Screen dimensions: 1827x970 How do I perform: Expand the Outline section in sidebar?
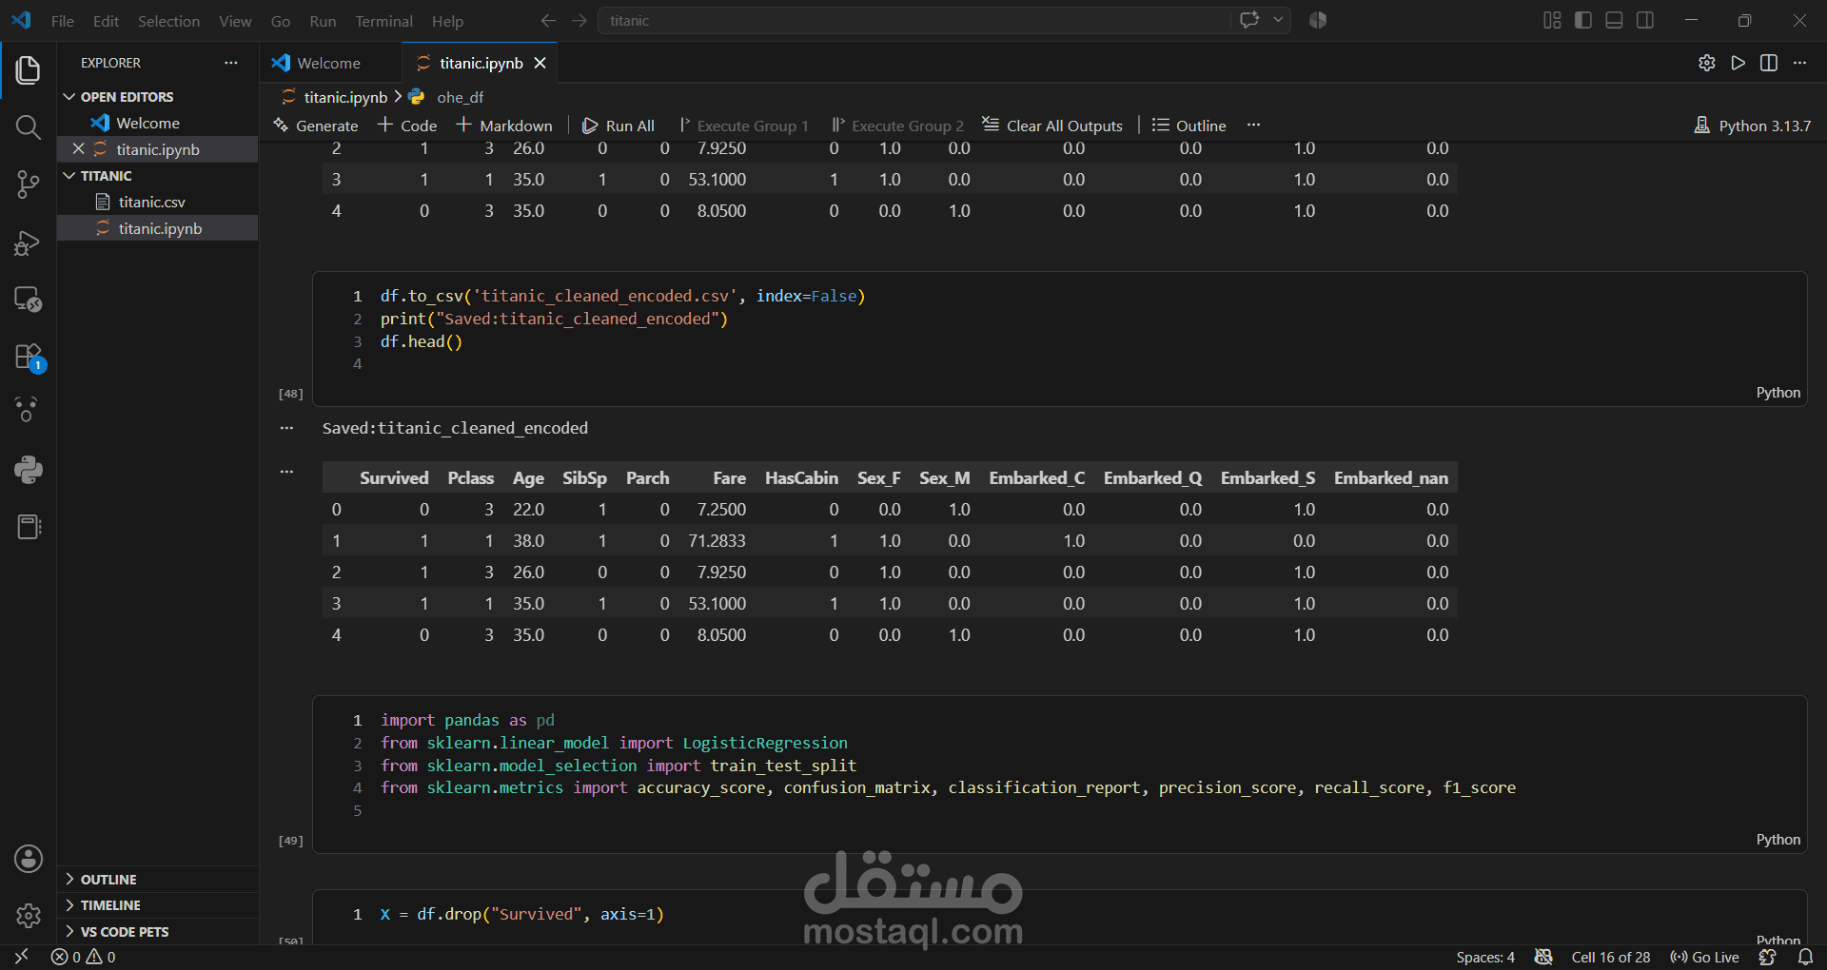pyautogui.click(x=108, y=880)
